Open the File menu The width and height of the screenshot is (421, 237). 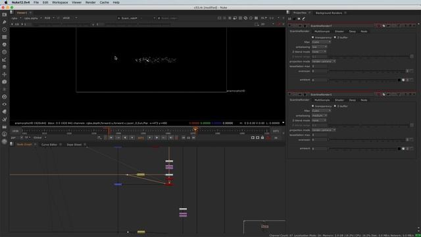[x=36, y=3]
